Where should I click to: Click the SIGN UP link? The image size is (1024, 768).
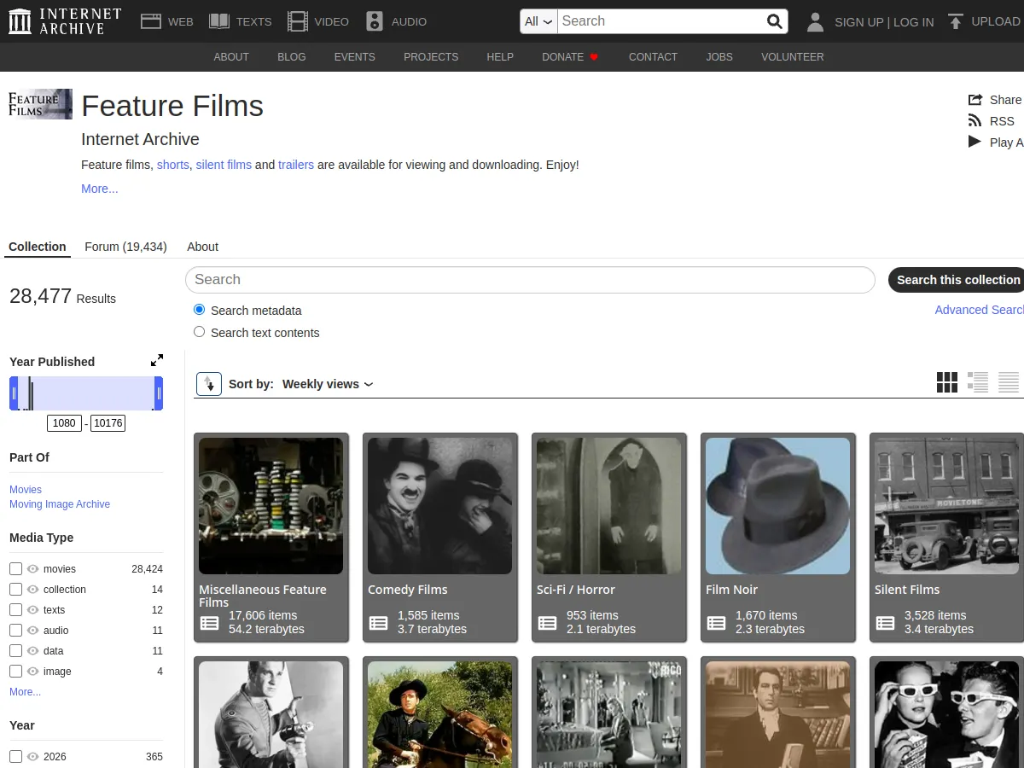pyautogui.click(x=858, y=22)
